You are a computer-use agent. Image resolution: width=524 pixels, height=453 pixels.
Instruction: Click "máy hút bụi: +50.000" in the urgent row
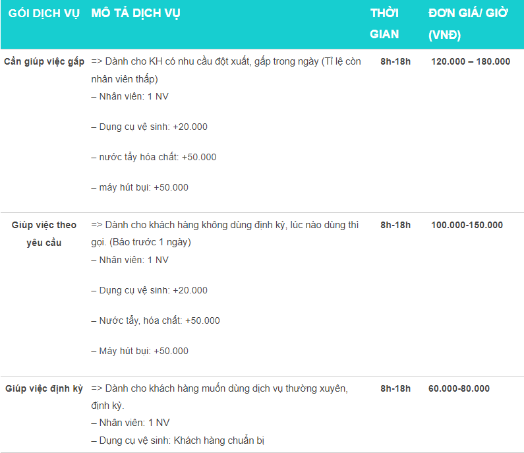tap(140, 187)
